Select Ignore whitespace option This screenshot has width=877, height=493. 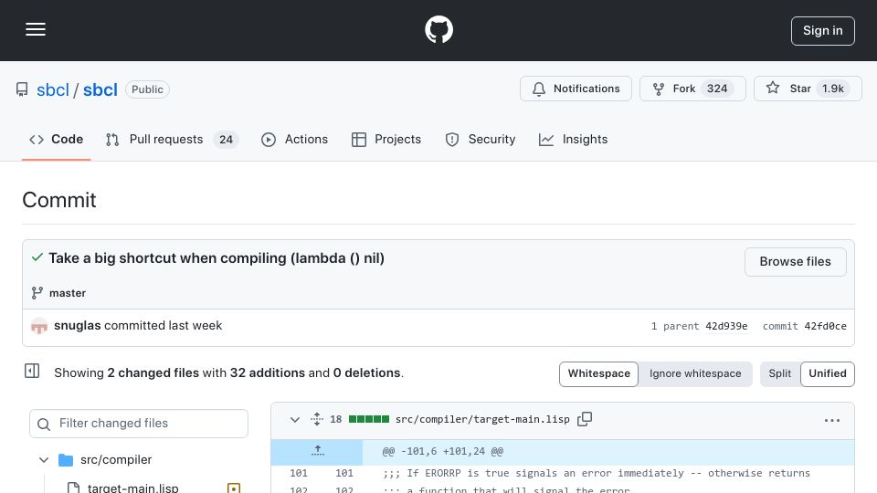695,374
